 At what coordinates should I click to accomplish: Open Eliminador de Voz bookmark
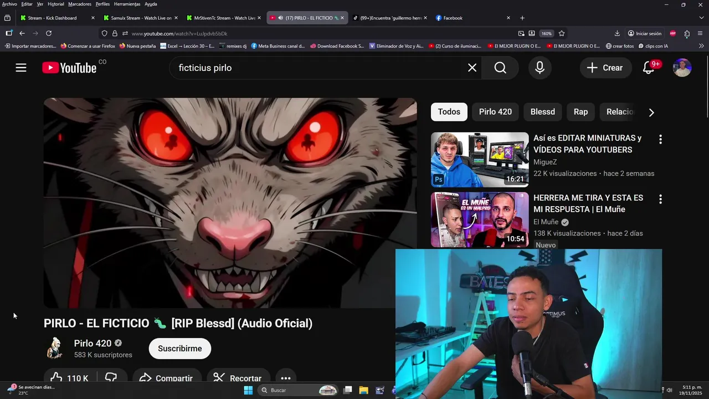tap(396, 46)
